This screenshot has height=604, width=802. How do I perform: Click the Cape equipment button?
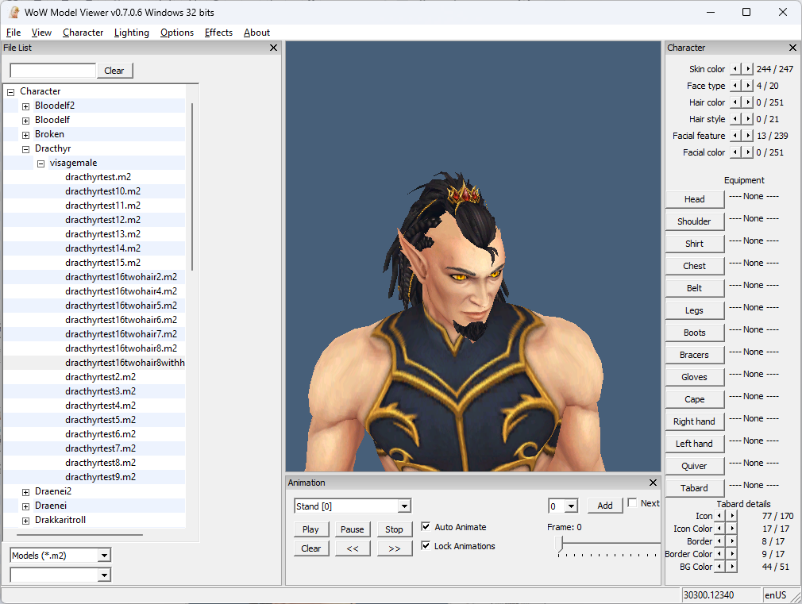click(x=695, y=399)
